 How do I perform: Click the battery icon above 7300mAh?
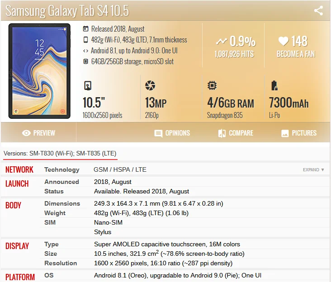pyautogui.click(x=274, y=85)
